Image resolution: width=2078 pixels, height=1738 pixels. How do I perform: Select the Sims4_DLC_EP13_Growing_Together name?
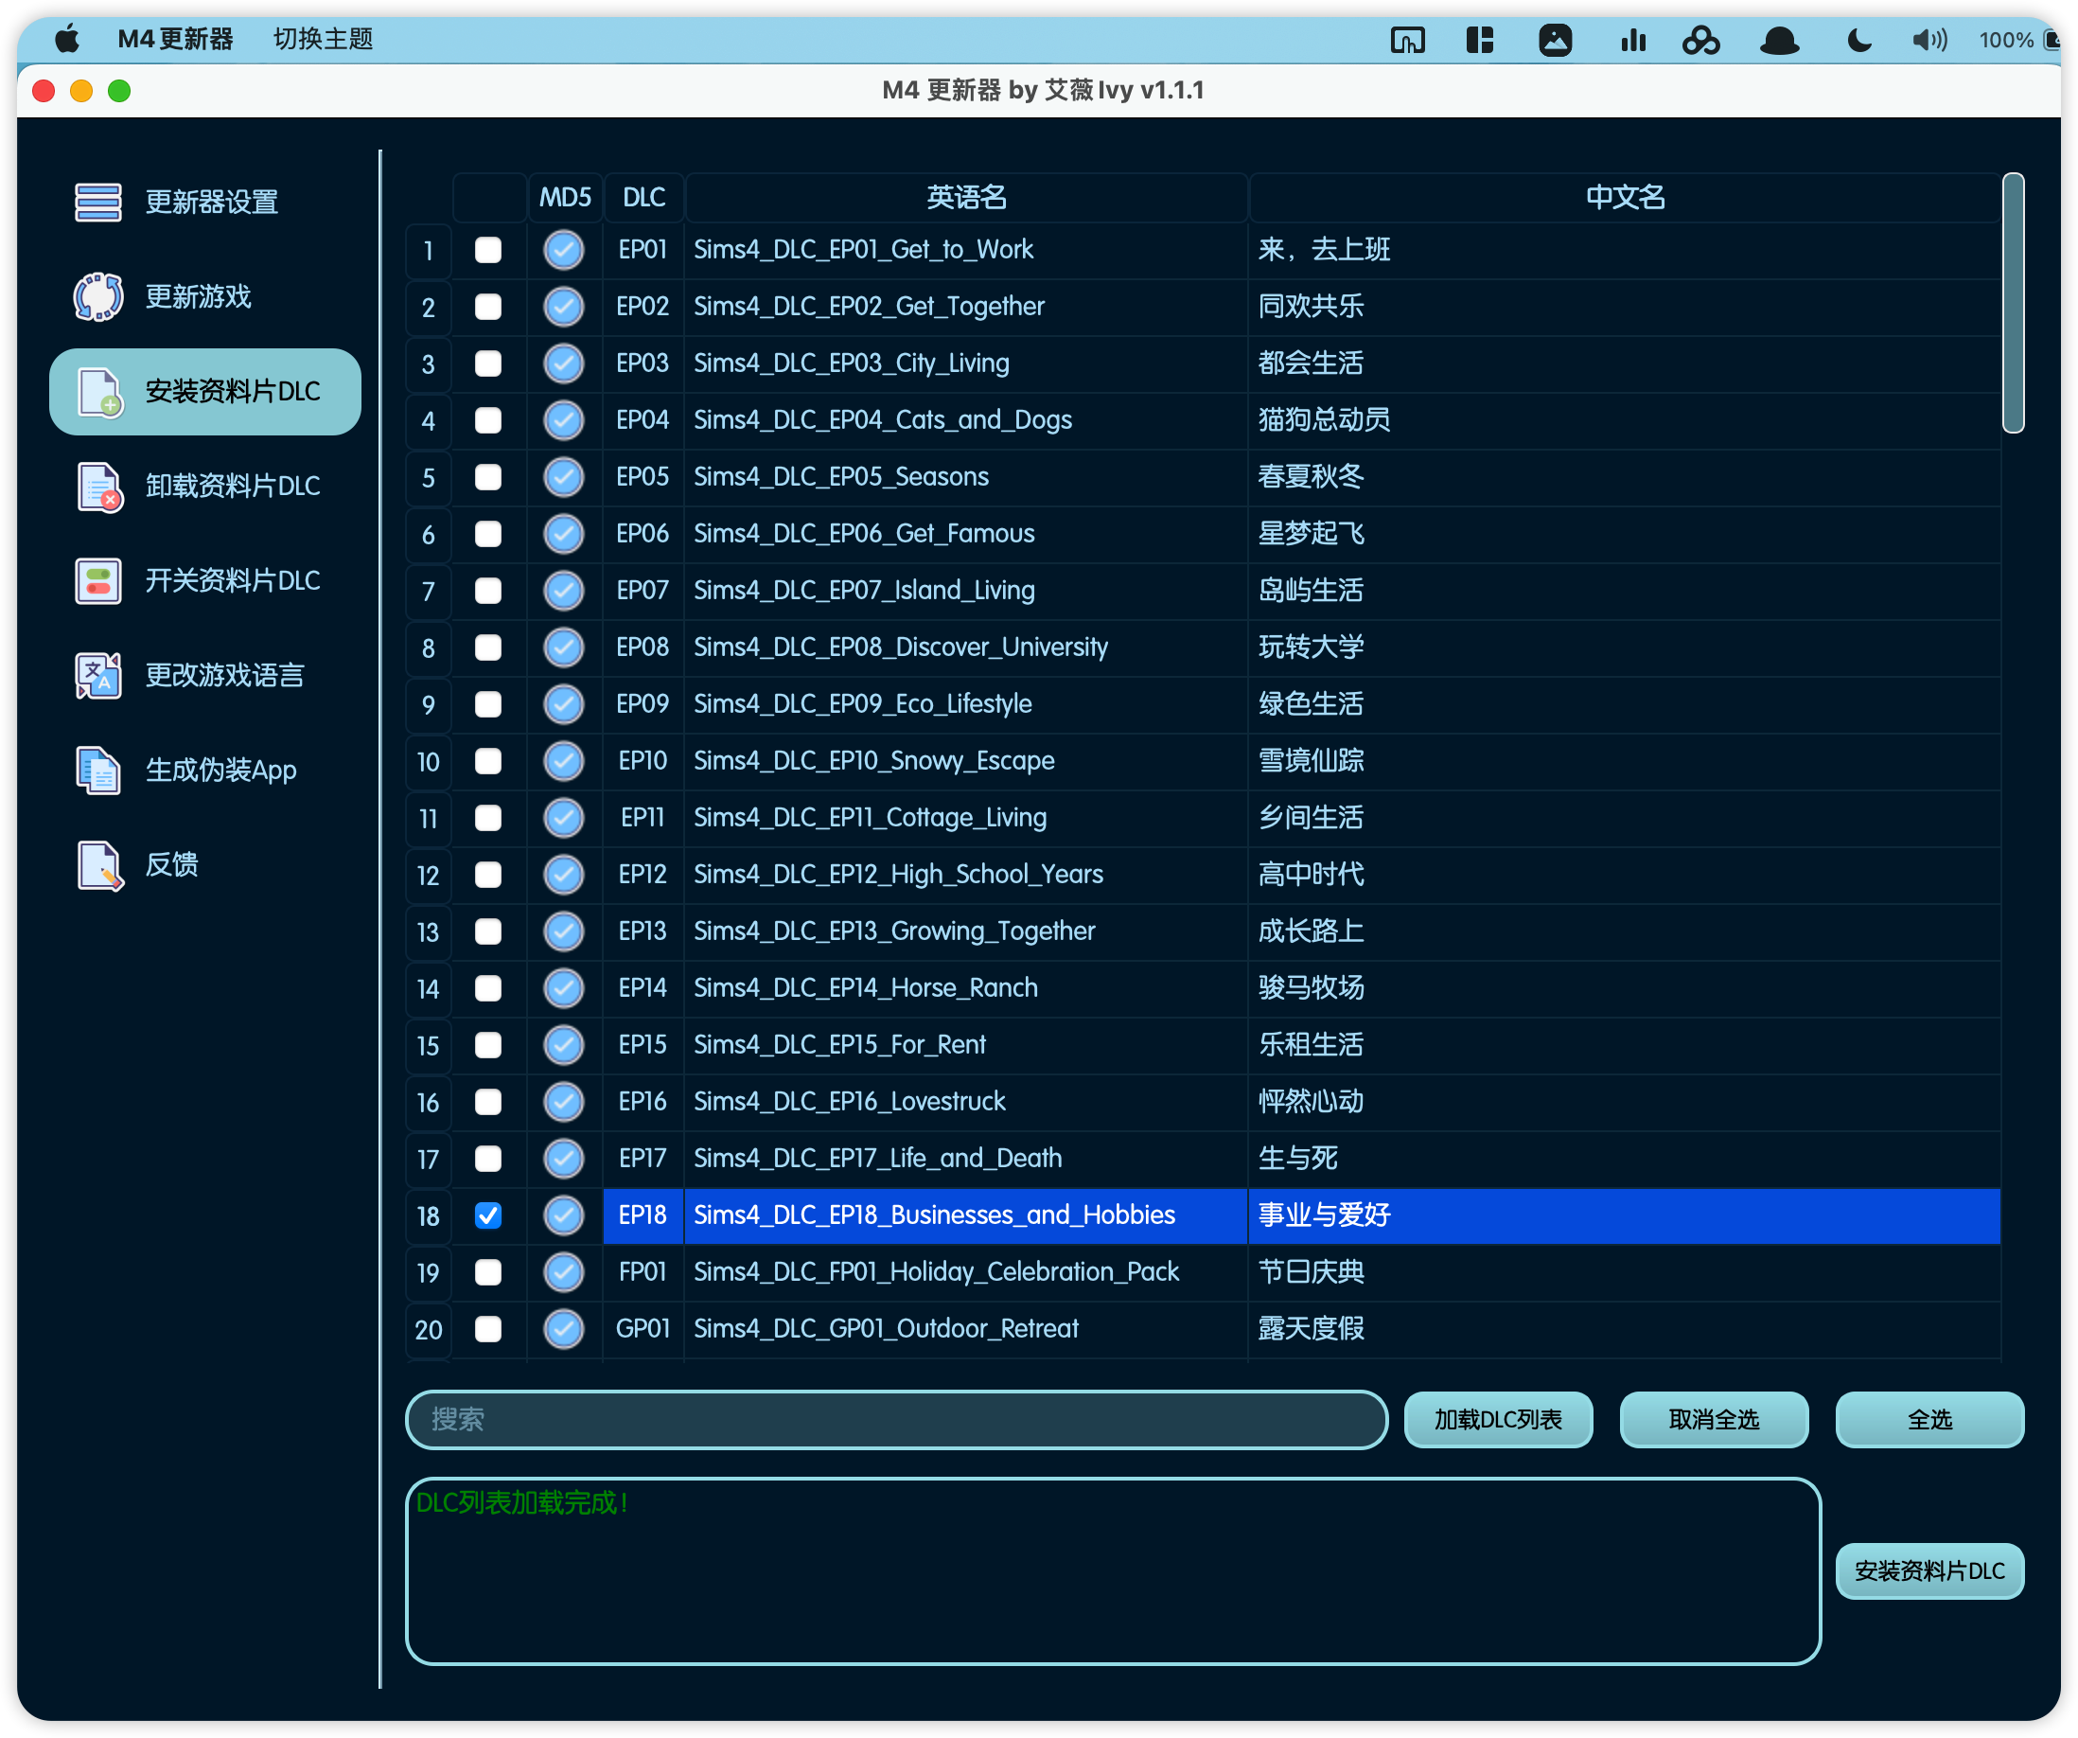(894, 931)
